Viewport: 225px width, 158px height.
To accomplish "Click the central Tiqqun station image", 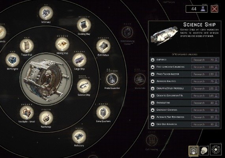I will click(x=46, y=79).
